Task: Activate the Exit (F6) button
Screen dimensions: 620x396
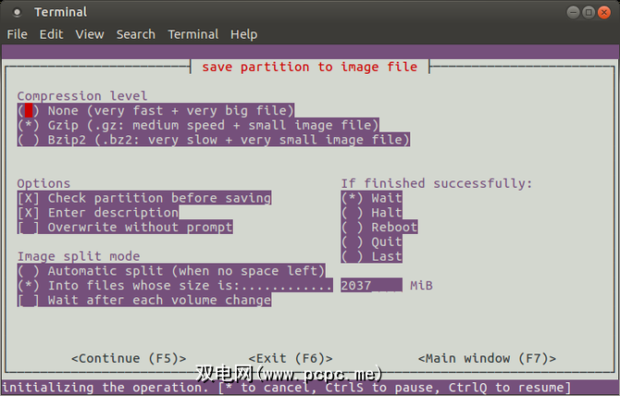Action: pos(291,358)
